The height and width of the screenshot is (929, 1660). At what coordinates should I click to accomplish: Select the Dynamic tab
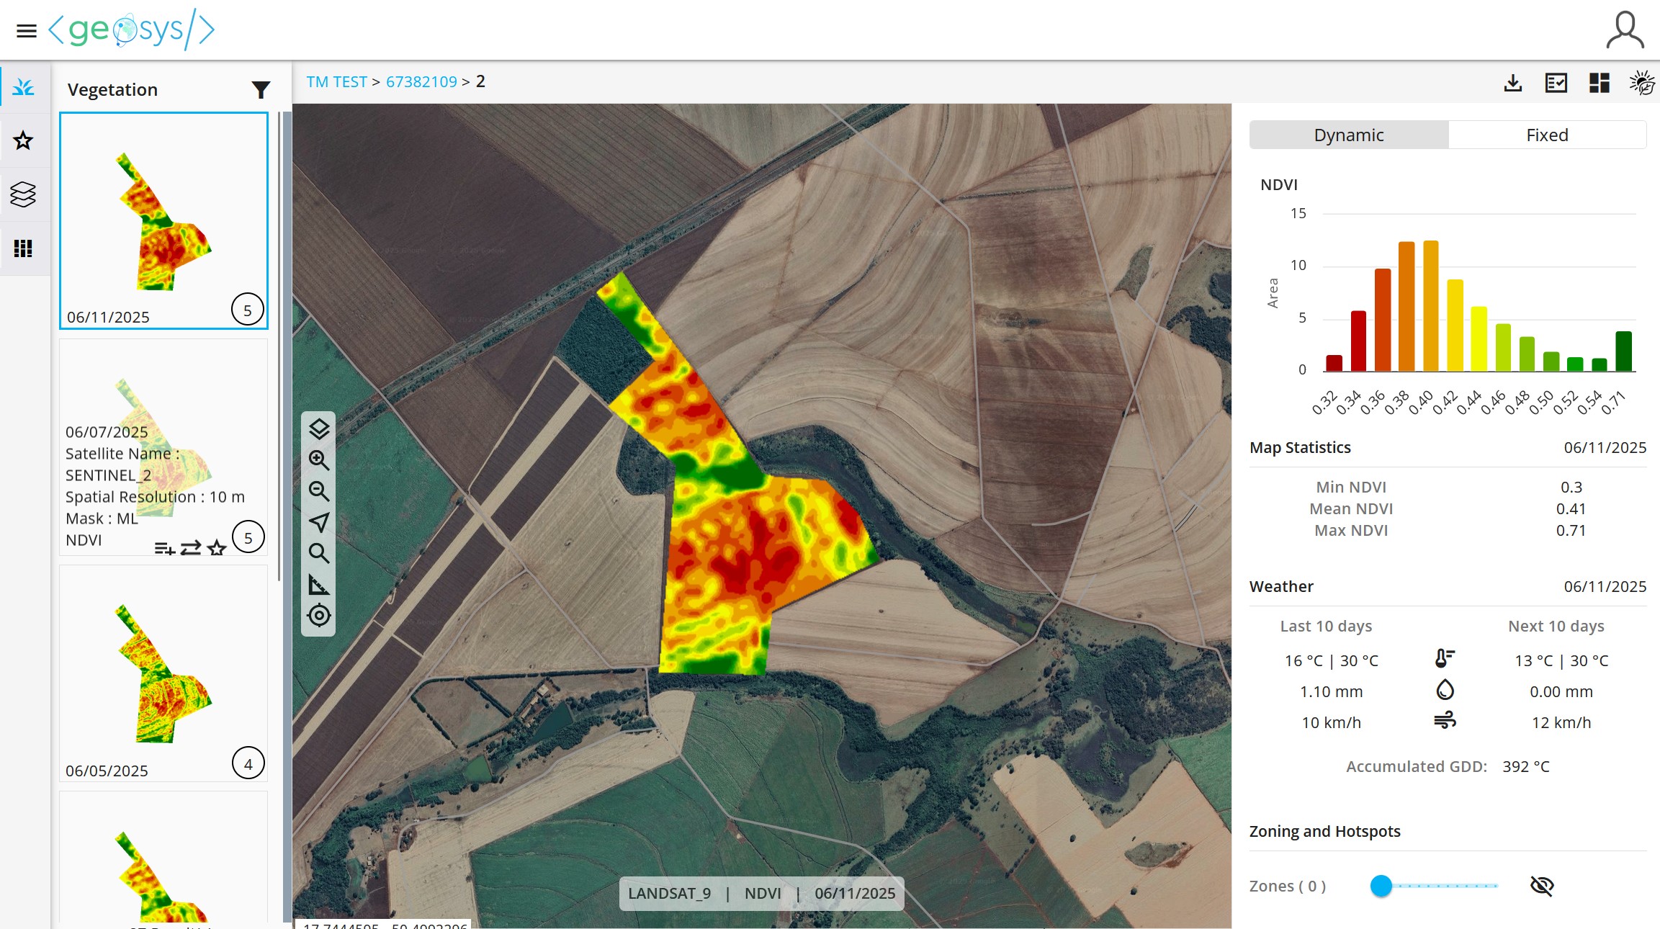pyautogui.click(x=1348, y=135)
